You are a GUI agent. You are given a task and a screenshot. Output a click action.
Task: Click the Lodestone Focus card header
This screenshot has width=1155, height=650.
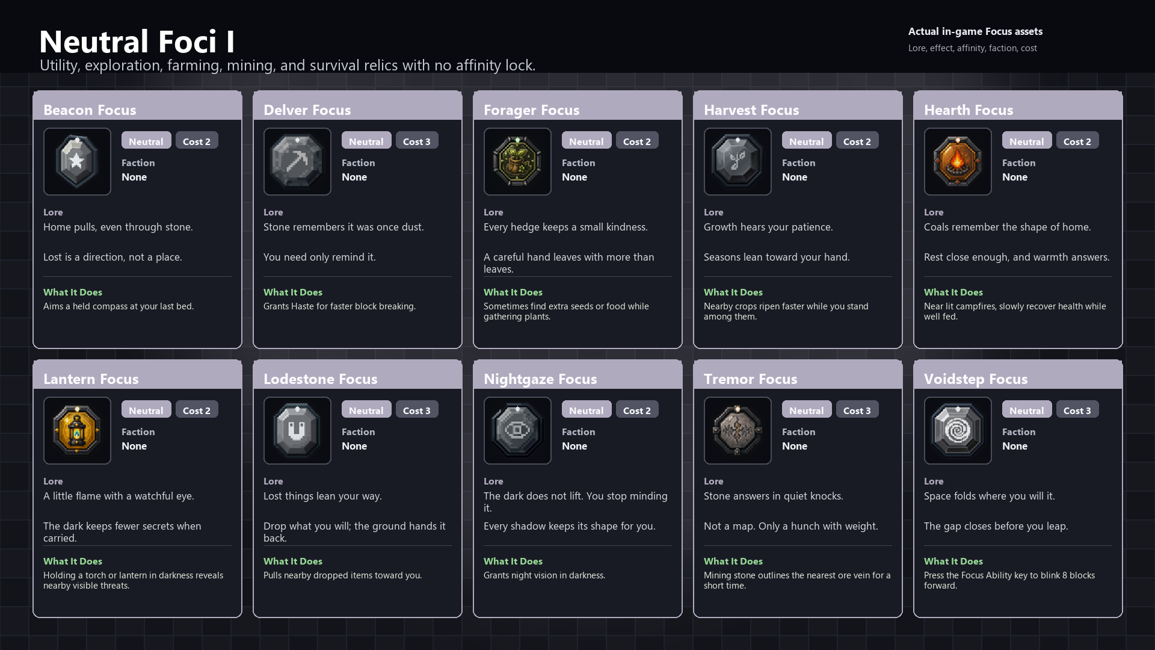click(357, 375)
